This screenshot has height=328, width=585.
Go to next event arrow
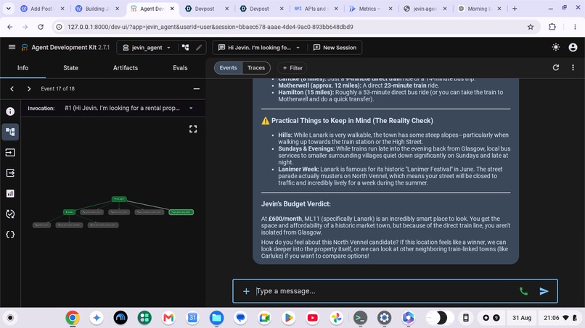click(29, 88)
